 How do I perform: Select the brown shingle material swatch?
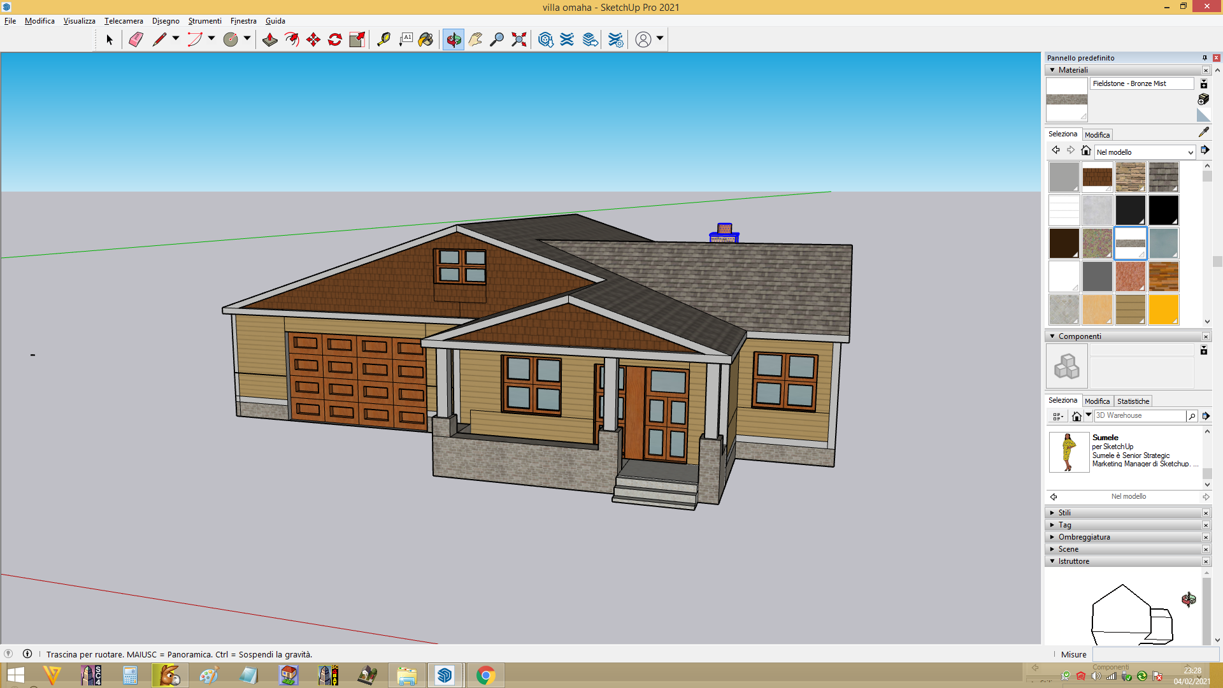(x=1097, y=177)
